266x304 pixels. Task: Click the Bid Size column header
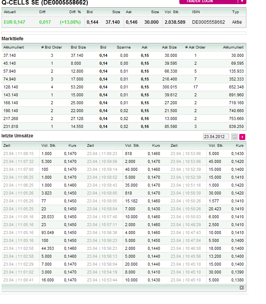tap(78, 47)
